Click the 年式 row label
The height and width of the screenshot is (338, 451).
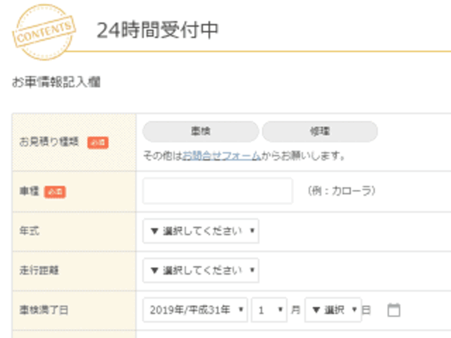[x=29, y=231]
